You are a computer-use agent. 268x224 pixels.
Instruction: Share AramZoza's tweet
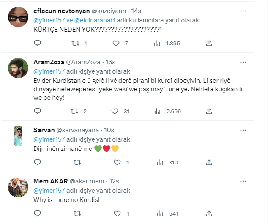click(x=208, y=112)
